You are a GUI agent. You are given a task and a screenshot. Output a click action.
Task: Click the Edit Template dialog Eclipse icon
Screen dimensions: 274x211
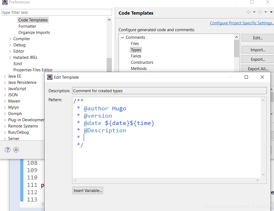pos(50,77)
